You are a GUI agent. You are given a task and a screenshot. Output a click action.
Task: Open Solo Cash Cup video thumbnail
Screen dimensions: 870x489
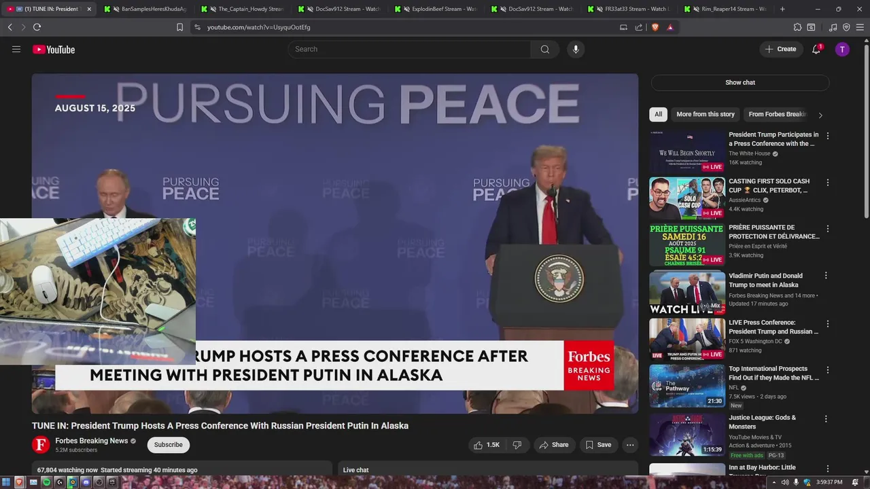tap(687, 199)
